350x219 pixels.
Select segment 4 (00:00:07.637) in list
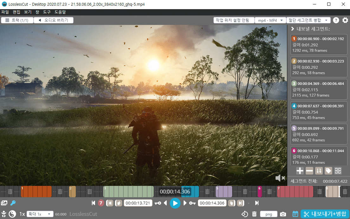(319, 112)
